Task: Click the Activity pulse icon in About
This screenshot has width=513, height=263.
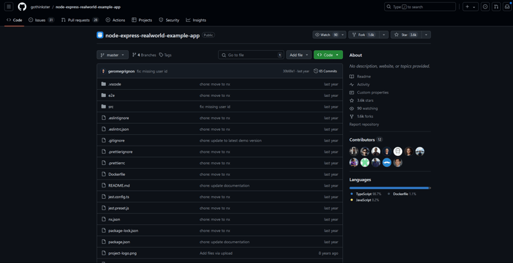Action: tap(351, 85)
